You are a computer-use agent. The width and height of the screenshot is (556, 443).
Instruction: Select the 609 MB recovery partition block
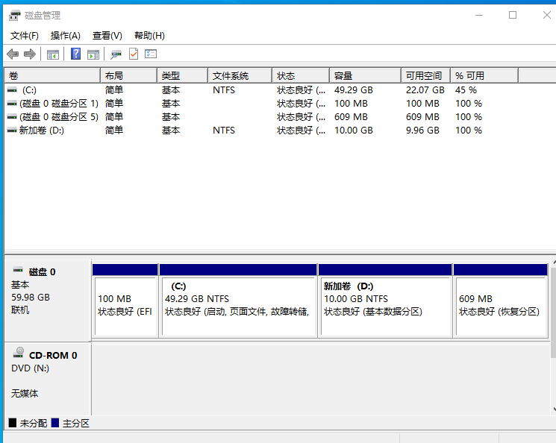tap(501, 301)
